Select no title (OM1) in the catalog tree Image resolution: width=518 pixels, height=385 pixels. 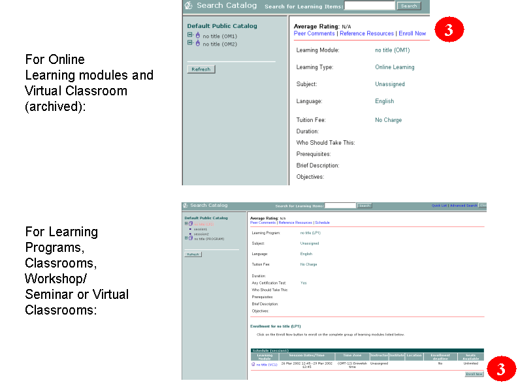219,37
